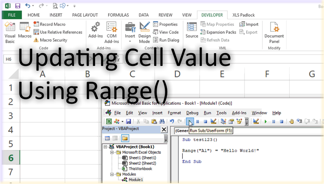The image size is (324, 184).
Task: Click Reset stop button in VBA toolbar
Action: click(205, 122)
